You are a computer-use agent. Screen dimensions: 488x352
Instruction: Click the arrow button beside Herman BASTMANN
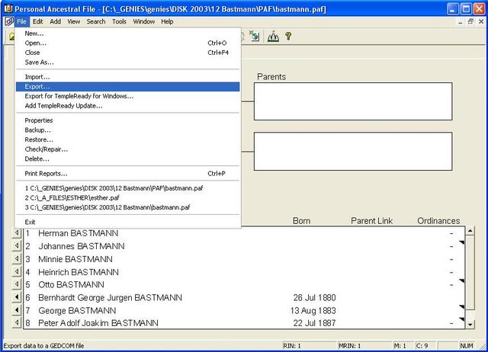[x=17, y=233]
